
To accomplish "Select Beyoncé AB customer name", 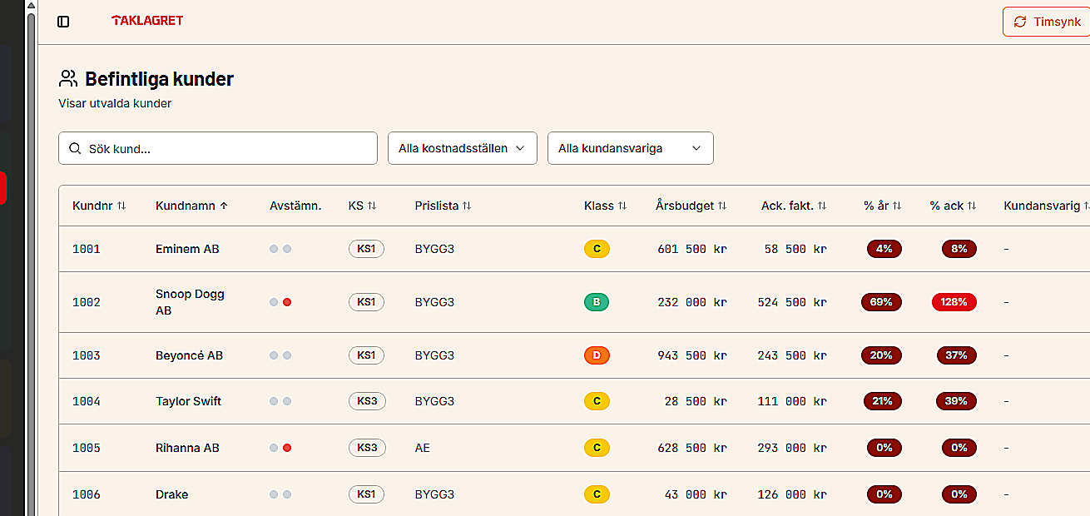I will [x=190, y=355].
